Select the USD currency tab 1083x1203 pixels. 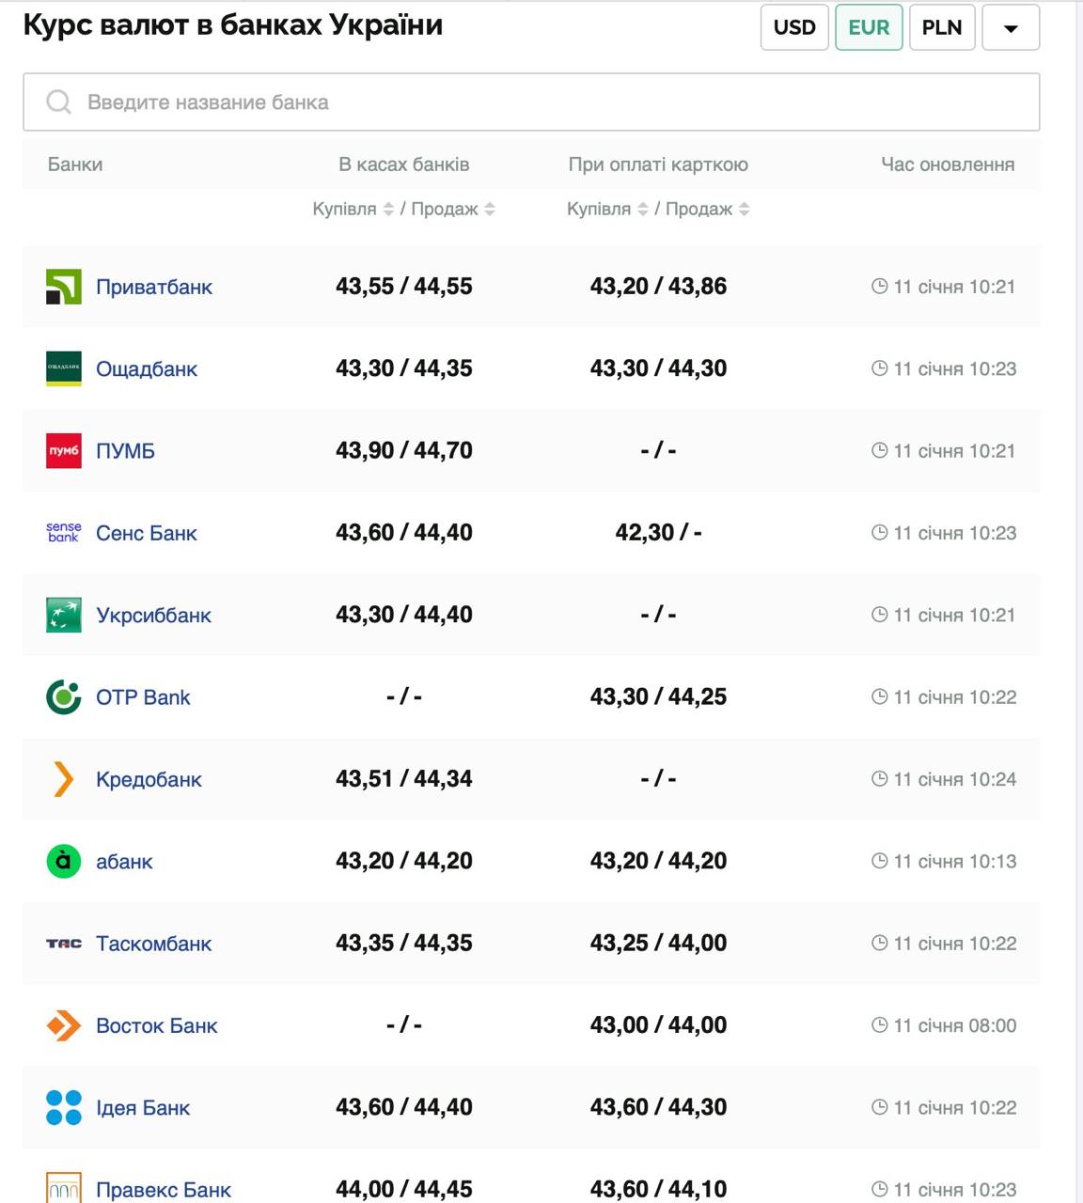pyautogui.click(x=794, y=27)
